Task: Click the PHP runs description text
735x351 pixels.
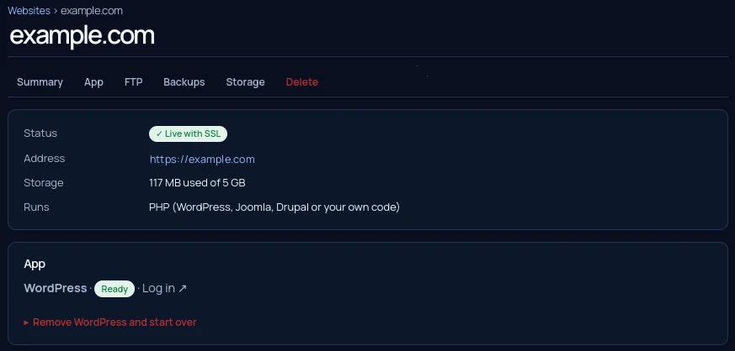Action: pos(274,207)
